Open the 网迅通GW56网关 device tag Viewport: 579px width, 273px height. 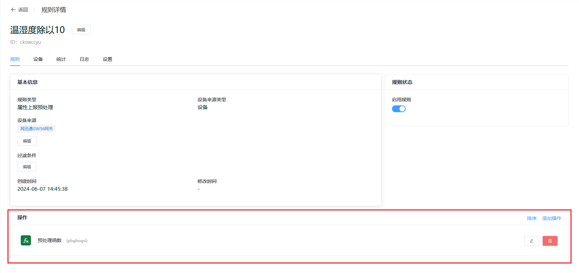pos(36,129)
